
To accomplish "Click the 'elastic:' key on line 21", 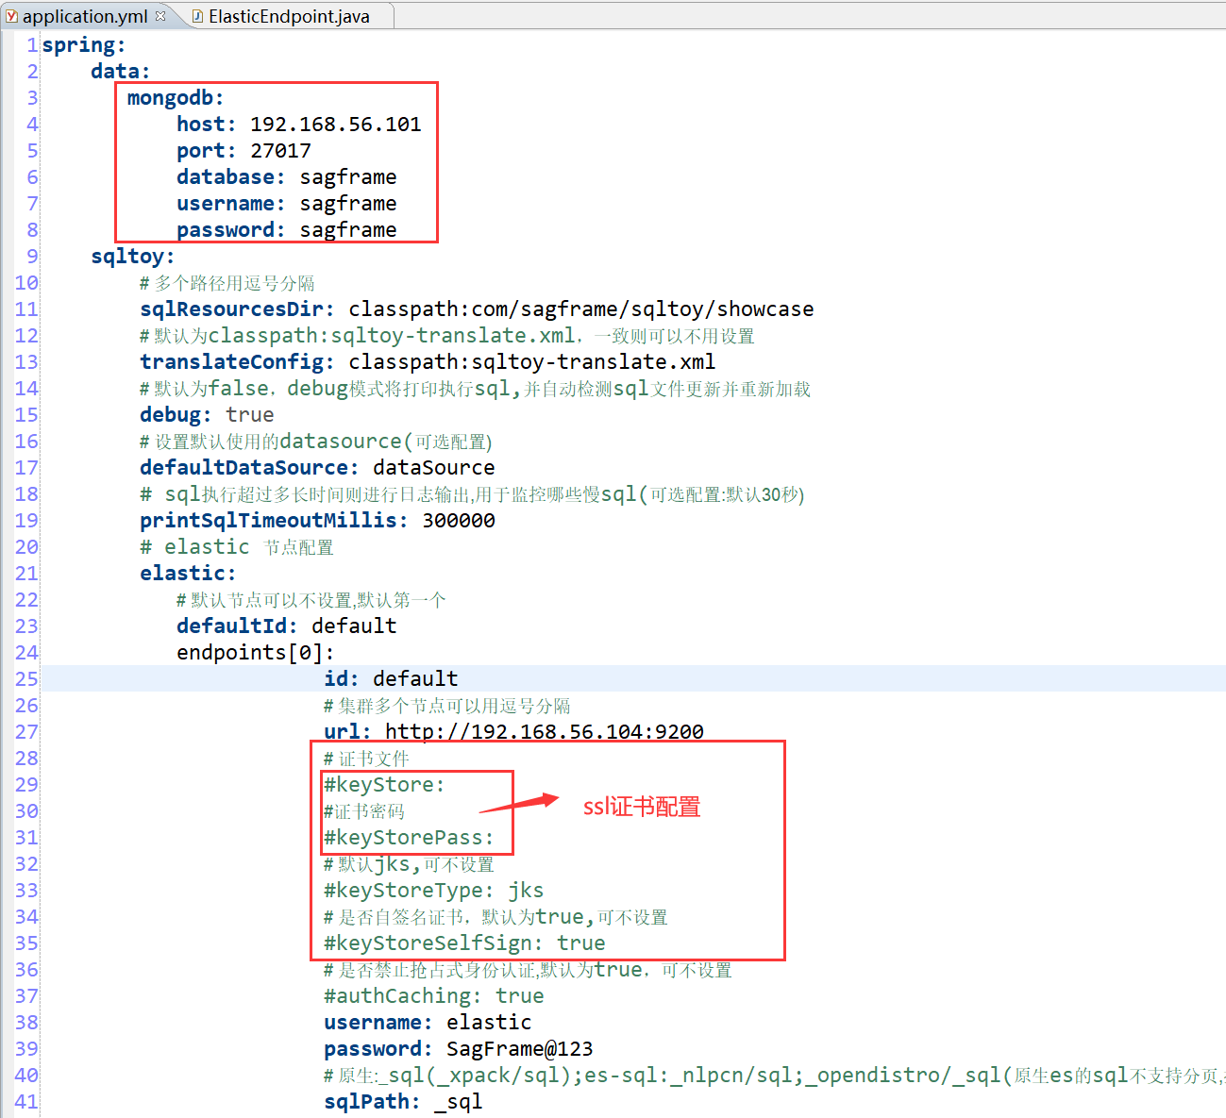I will pos(188,574).
